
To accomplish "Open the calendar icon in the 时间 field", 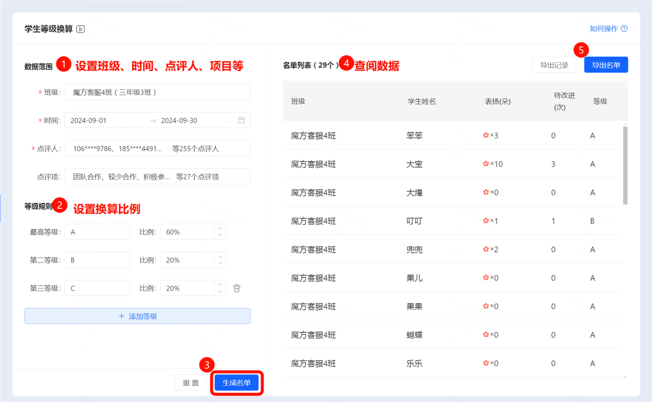I will tap(241, 120).
